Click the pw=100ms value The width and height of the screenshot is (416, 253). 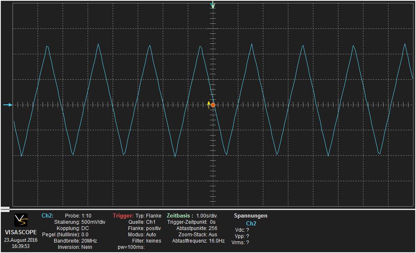[131, 247]
